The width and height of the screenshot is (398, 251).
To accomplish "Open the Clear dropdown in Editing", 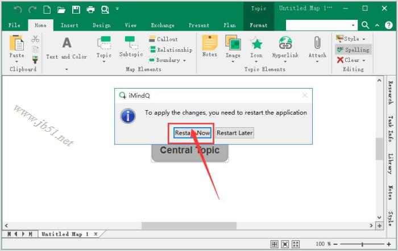I will point(351,60).
